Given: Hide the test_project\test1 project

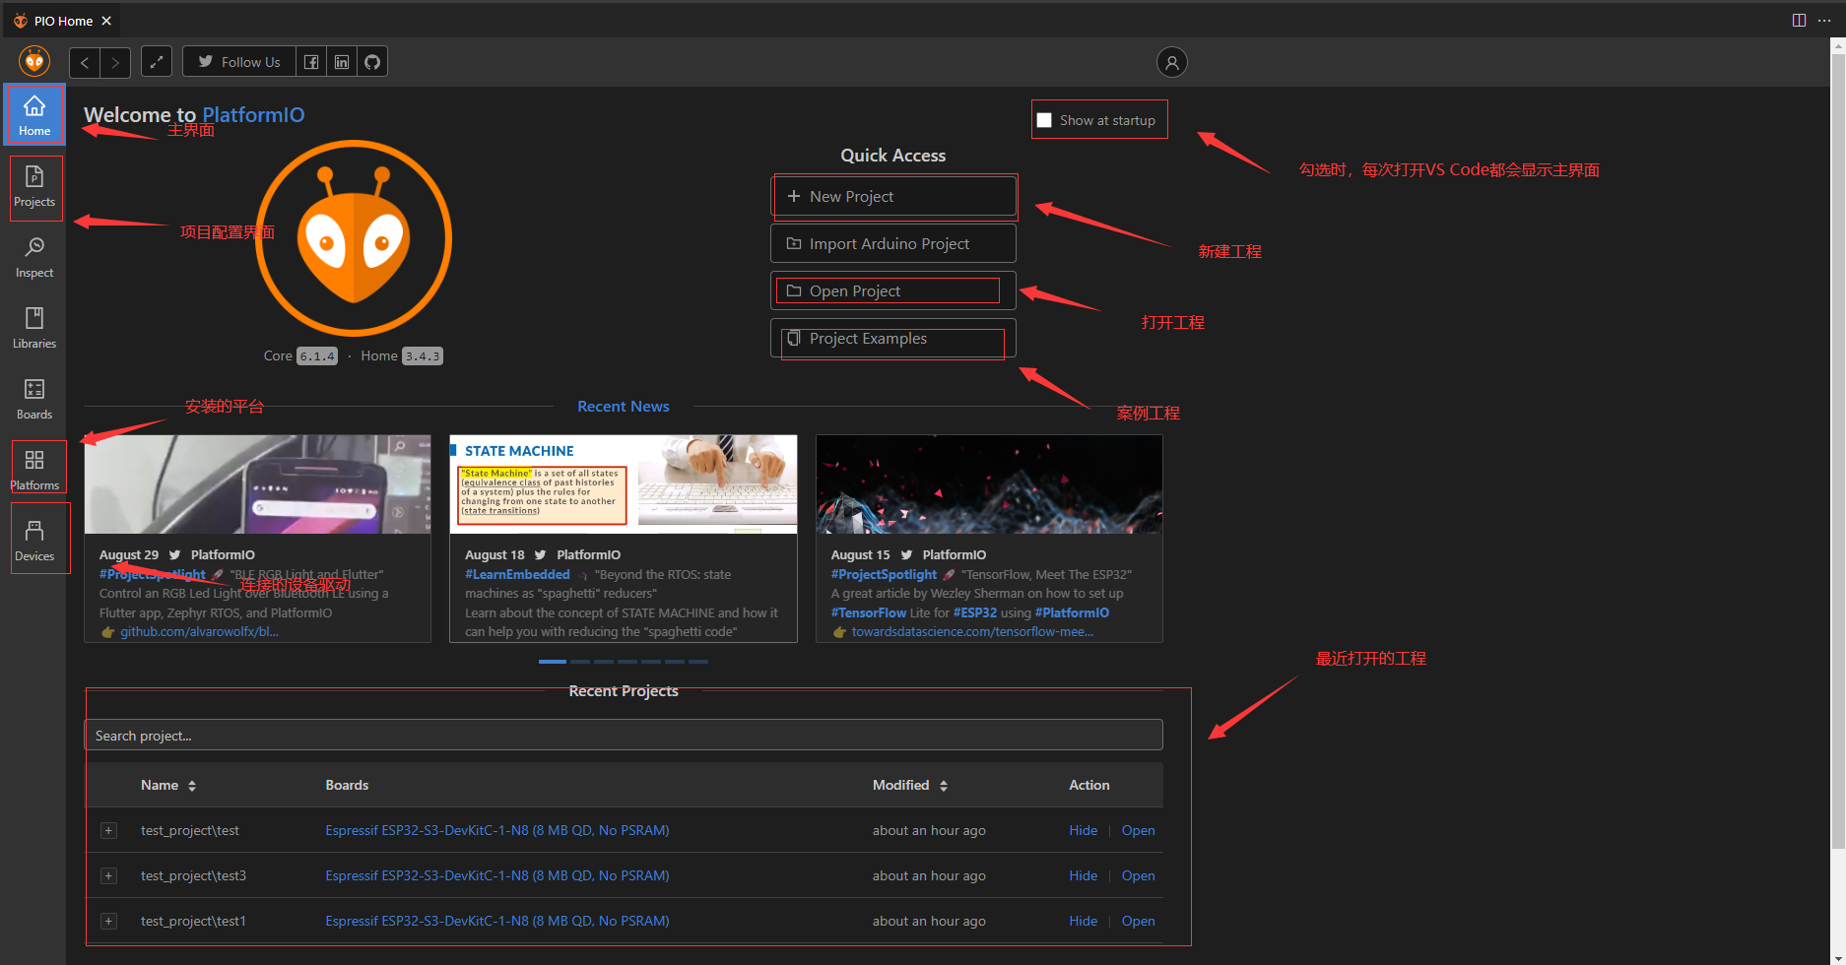Looking at the screenshot, I should tap(1083, 921).
